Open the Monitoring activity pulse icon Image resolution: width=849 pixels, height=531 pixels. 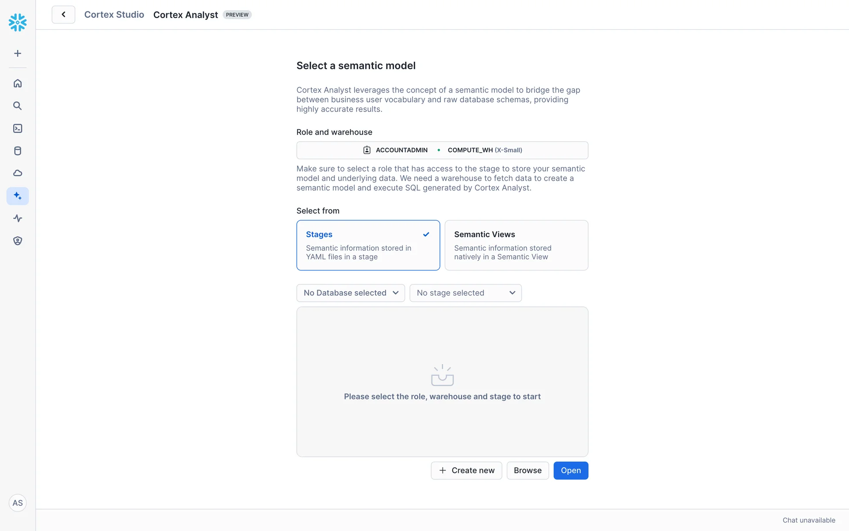[18, 218]
